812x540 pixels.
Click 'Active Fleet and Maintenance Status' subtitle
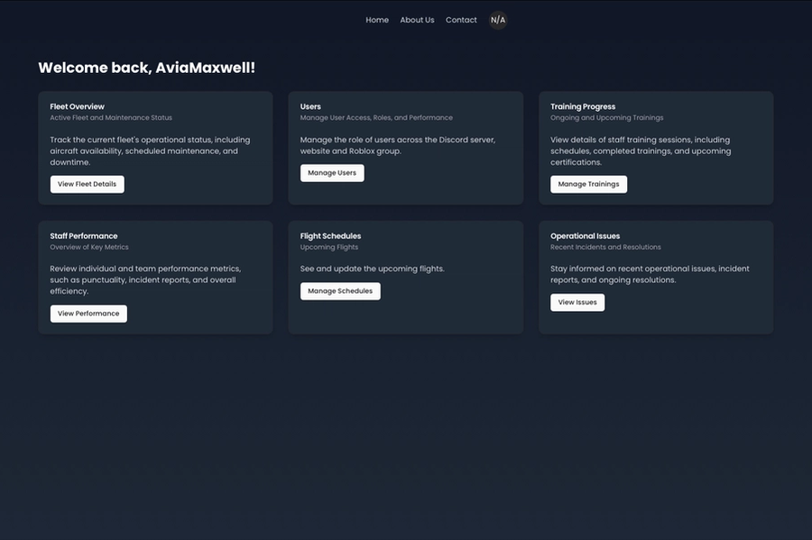click(111, 118)
